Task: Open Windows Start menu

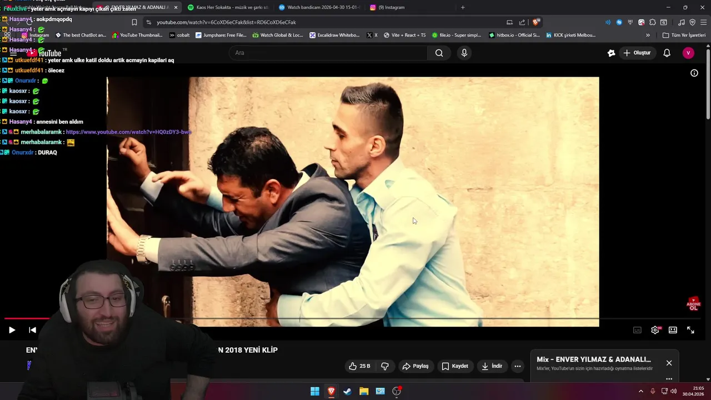Action: click(315, 391)
